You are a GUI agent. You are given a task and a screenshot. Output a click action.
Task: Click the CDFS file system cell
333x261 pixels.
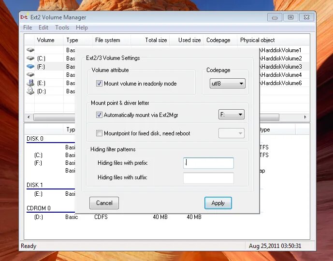point(101,217)
